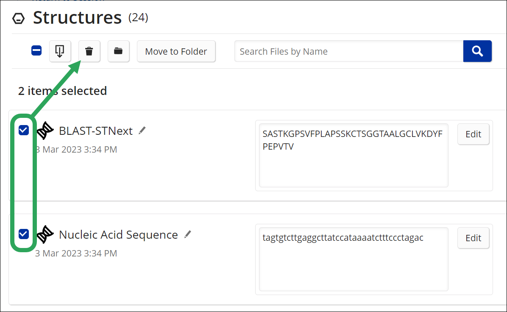The width and height of the screenshot is (507, 312).
Task: Click the download selected files icon
Action: tap(60, 51)
